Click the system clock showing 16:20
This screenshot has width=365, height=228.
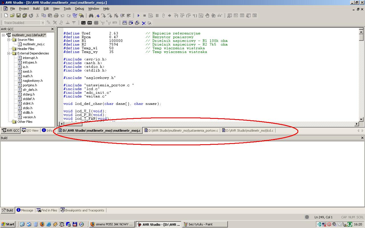[x=358, y=224]
